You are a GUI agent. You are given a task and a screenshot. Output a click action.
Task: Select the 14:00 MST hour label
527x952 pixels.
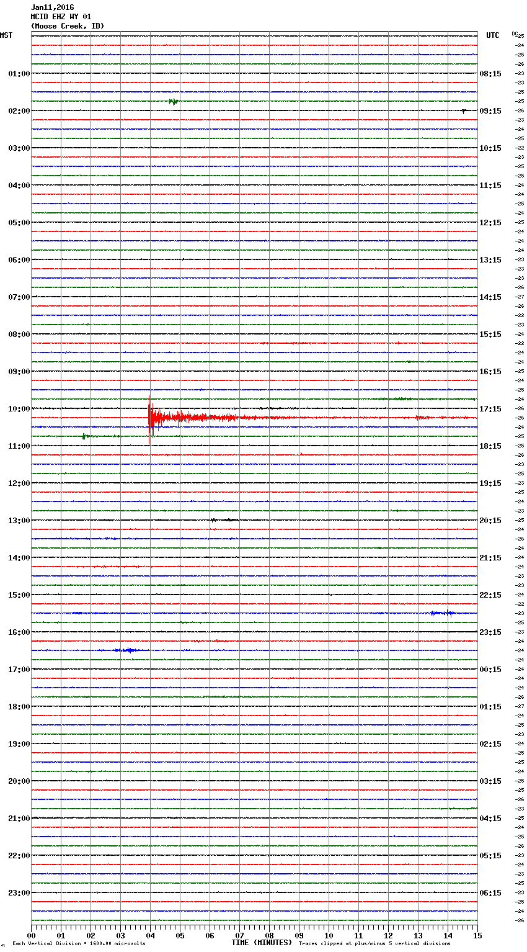[x=19, y=558]
